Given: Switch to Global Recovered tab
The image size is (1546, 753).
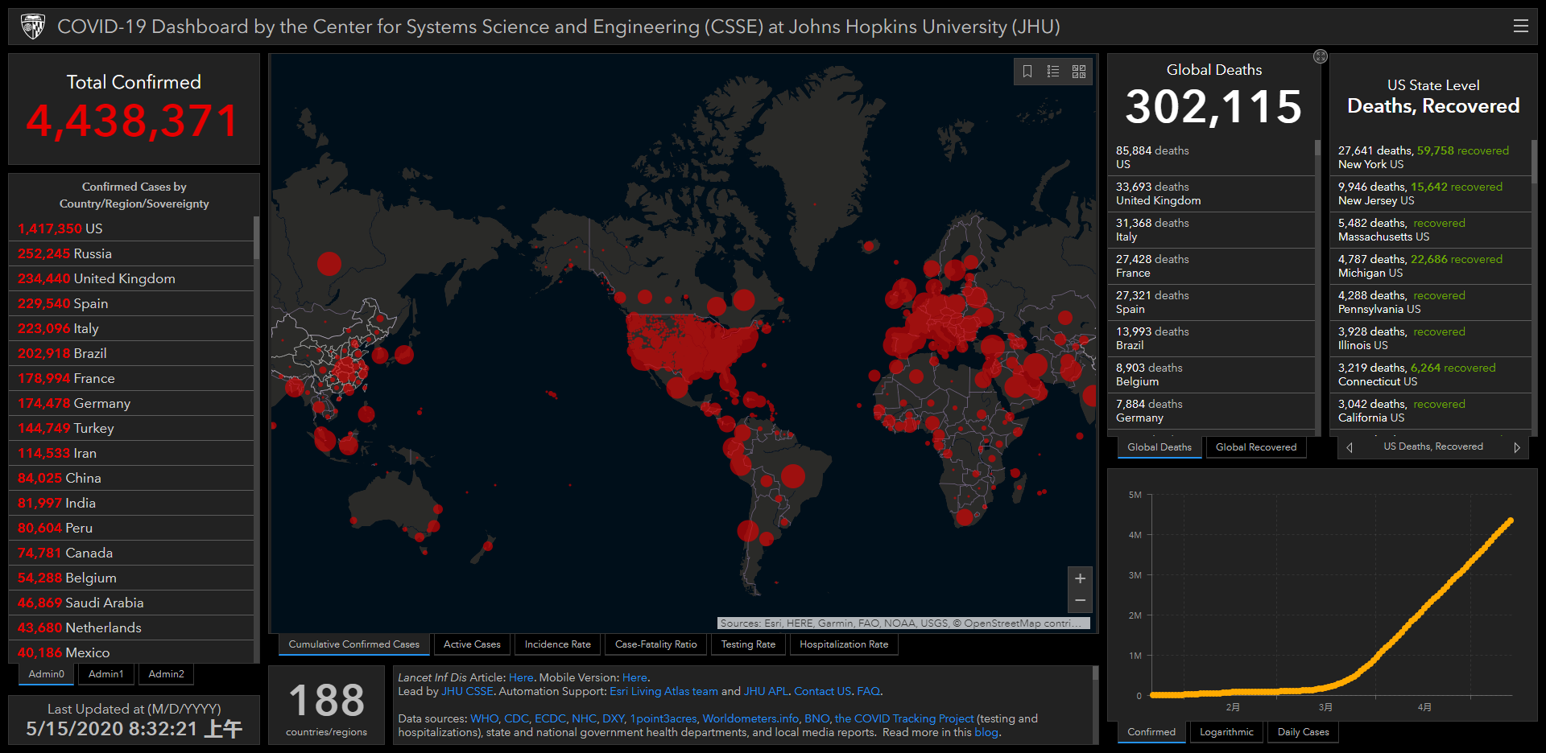Looking at the screenshot, I should tap(1255, 447).
